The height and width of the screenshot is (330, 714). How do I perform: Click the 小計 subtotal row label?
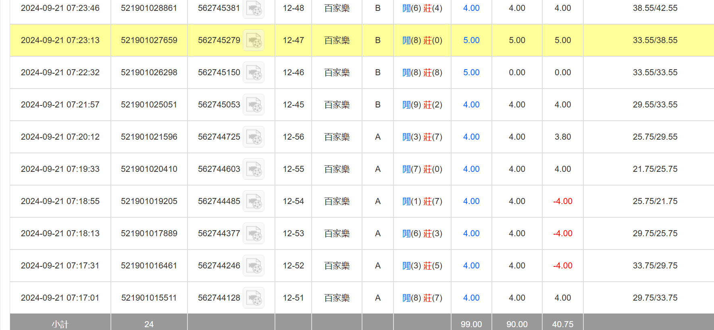(60, 324)
